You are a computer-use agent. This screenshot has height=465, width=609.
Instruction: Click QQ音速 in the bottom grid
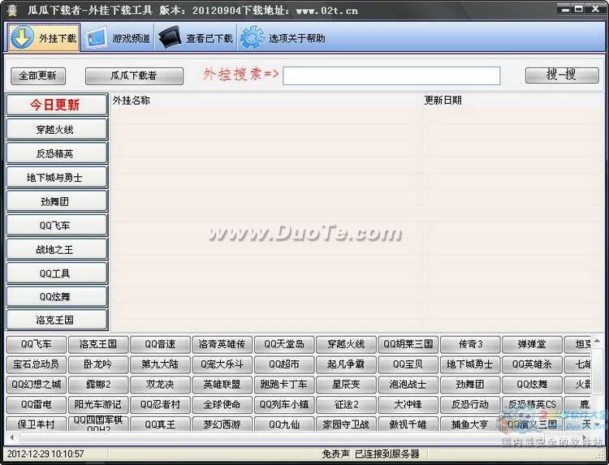[x=160, y=344]
